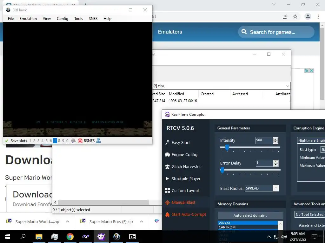Screen dimensions: 325x243
Task: Open BizHawk Tools menu
Action: [x=79, y=19]
